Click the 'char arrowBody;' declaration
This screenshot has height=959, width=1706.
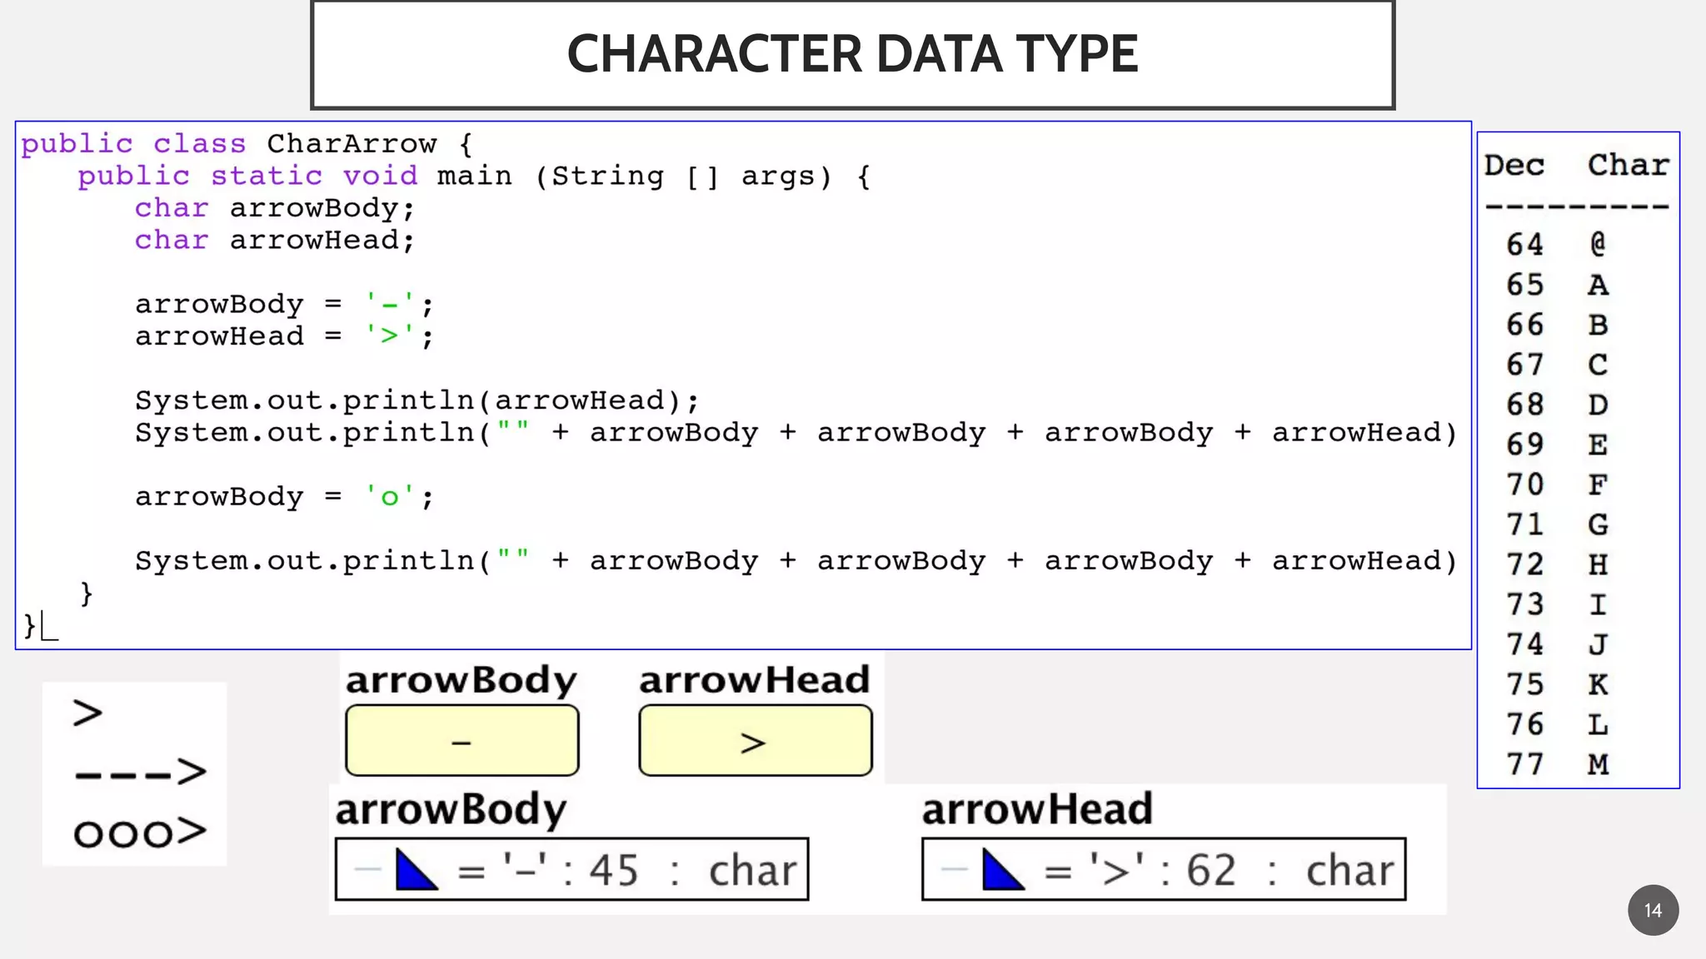275,208
